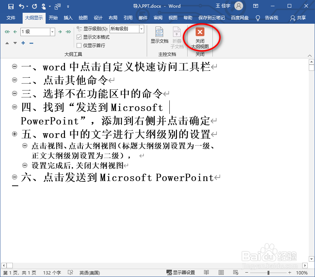This screenshot has height=277, width=315.
Task: Open the touch/mouse mode icon
Action: tap(43, 7)
